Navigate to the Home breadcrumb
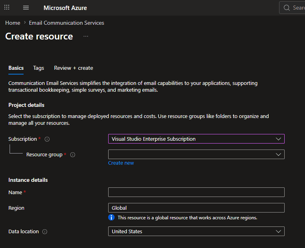Image resolution: width=305 pixels, height=248 pixels. (13, 23)
